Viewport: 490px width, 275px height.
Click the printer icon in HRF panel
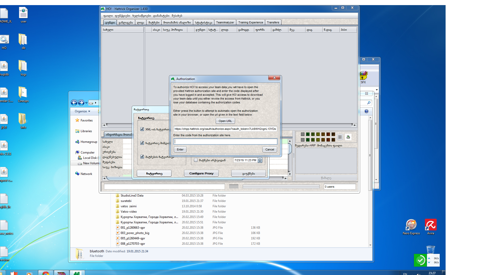(x=348, y=137)
